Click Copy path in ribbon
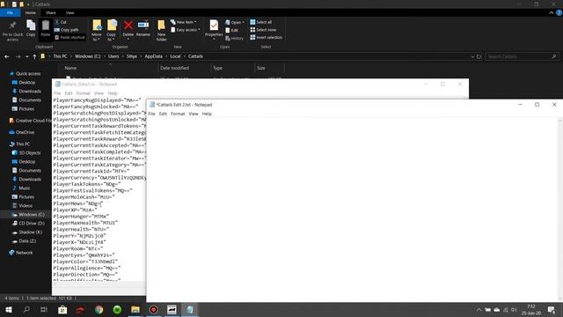This screenshot has width=563, height=317. (67, 30)
